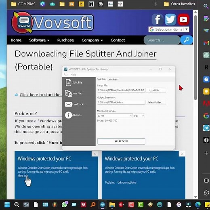
Task: Open the image editor sidebar icon
Action: (x=206, y=19)
